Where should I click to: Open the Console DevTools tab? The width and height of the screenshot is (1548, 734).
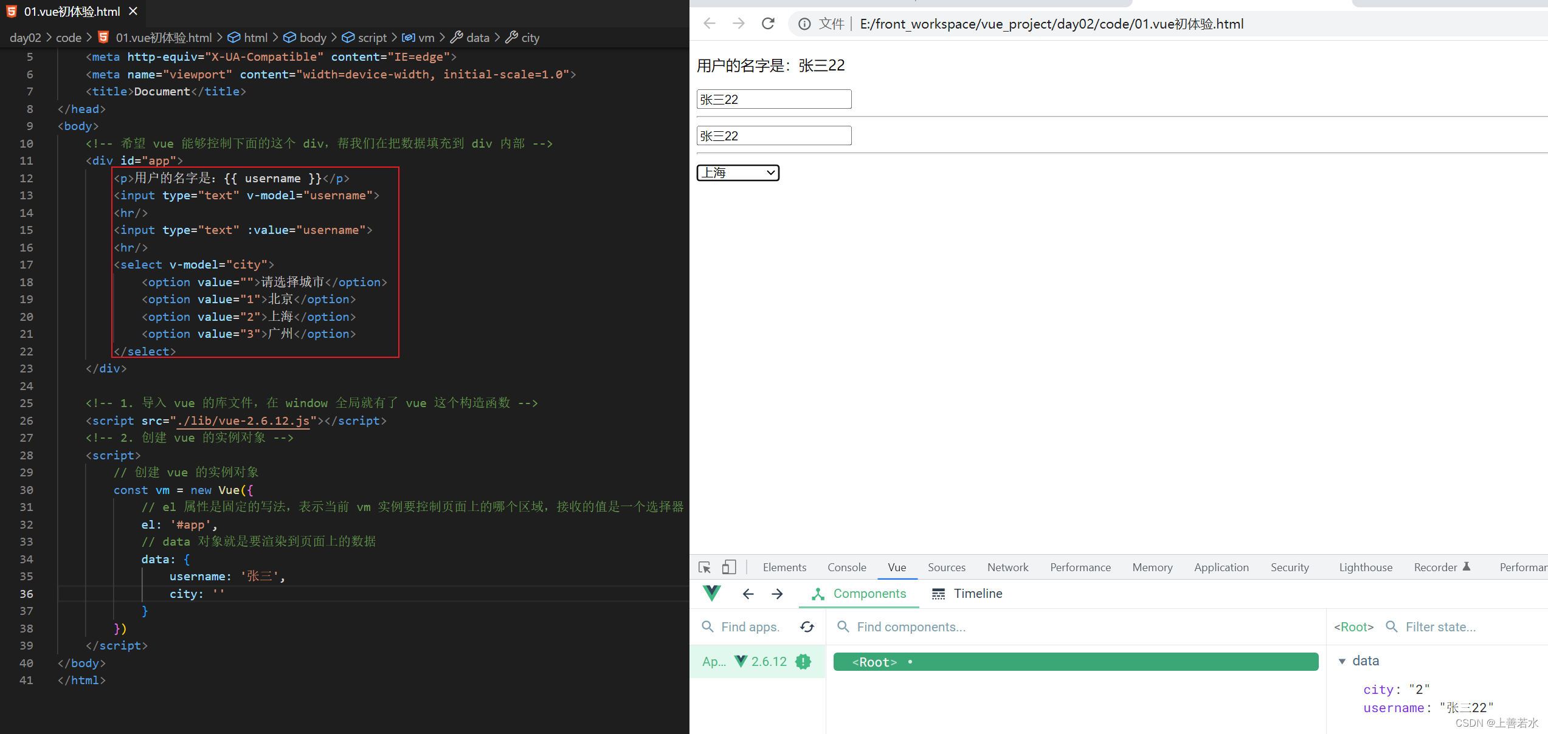pyautogui.click(x=846, y=567)
